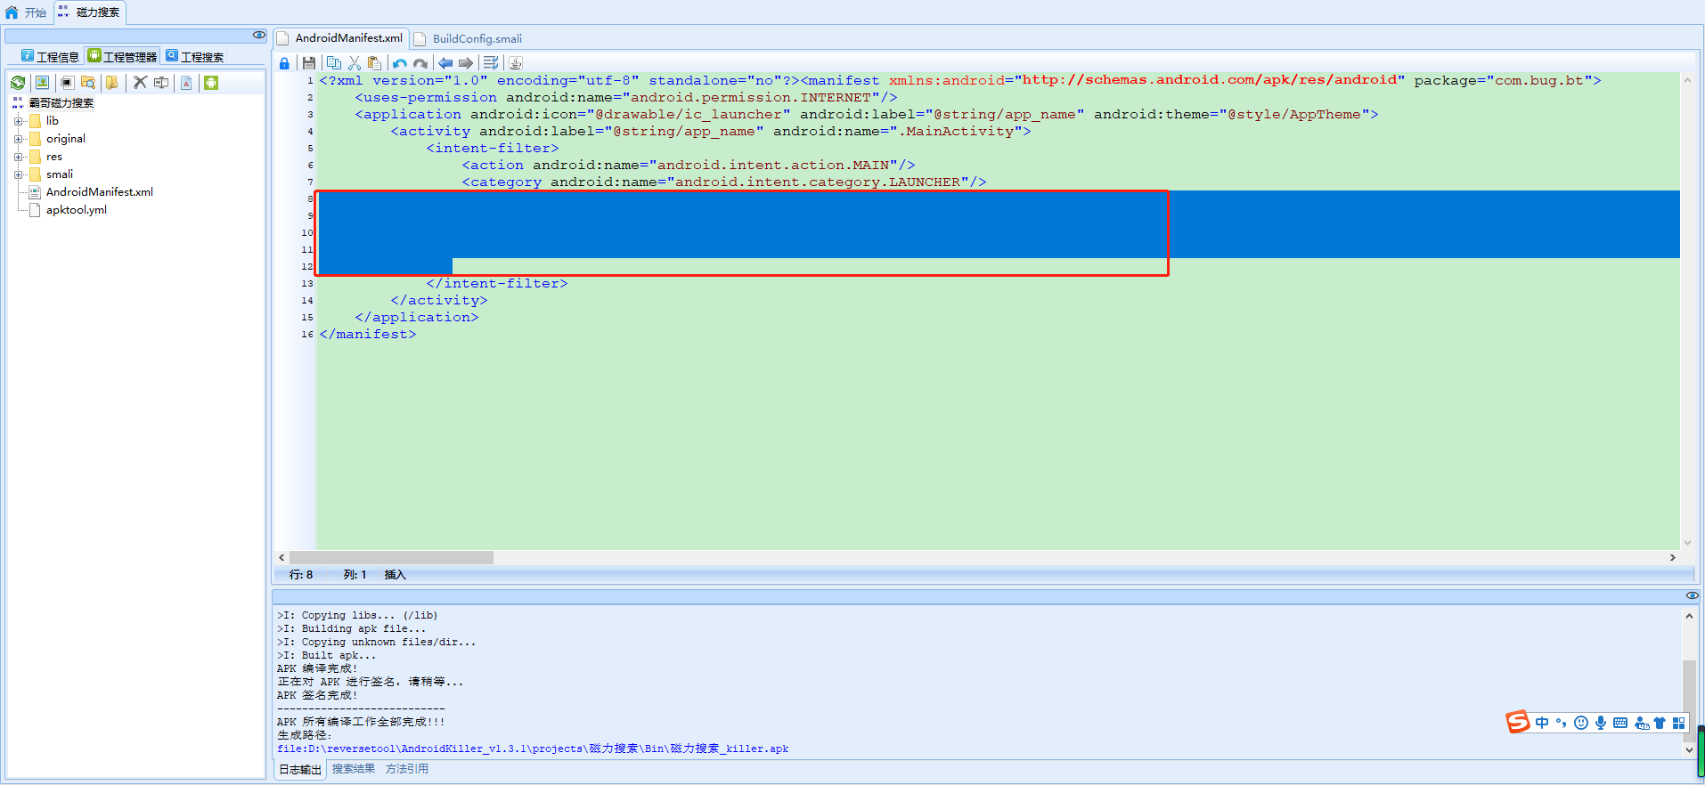Toggle eye icon on log panel header
The image size is (1705, 785).
pyautogui.click(x=1693, y=595)
